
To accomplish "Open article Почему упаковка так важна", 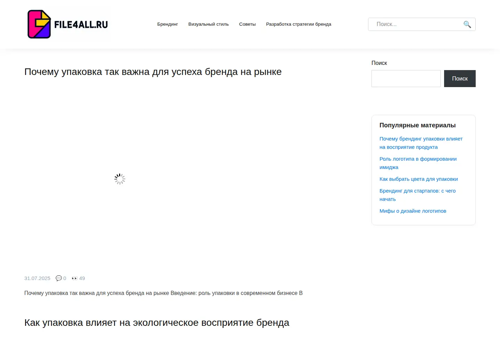I will [x=153, y=72].
